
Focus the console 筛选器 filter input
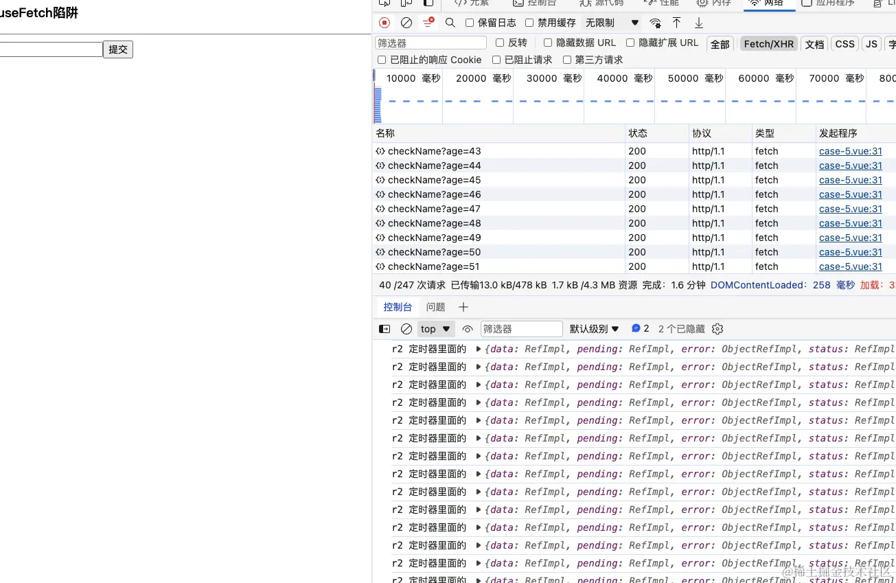[521, 329]
